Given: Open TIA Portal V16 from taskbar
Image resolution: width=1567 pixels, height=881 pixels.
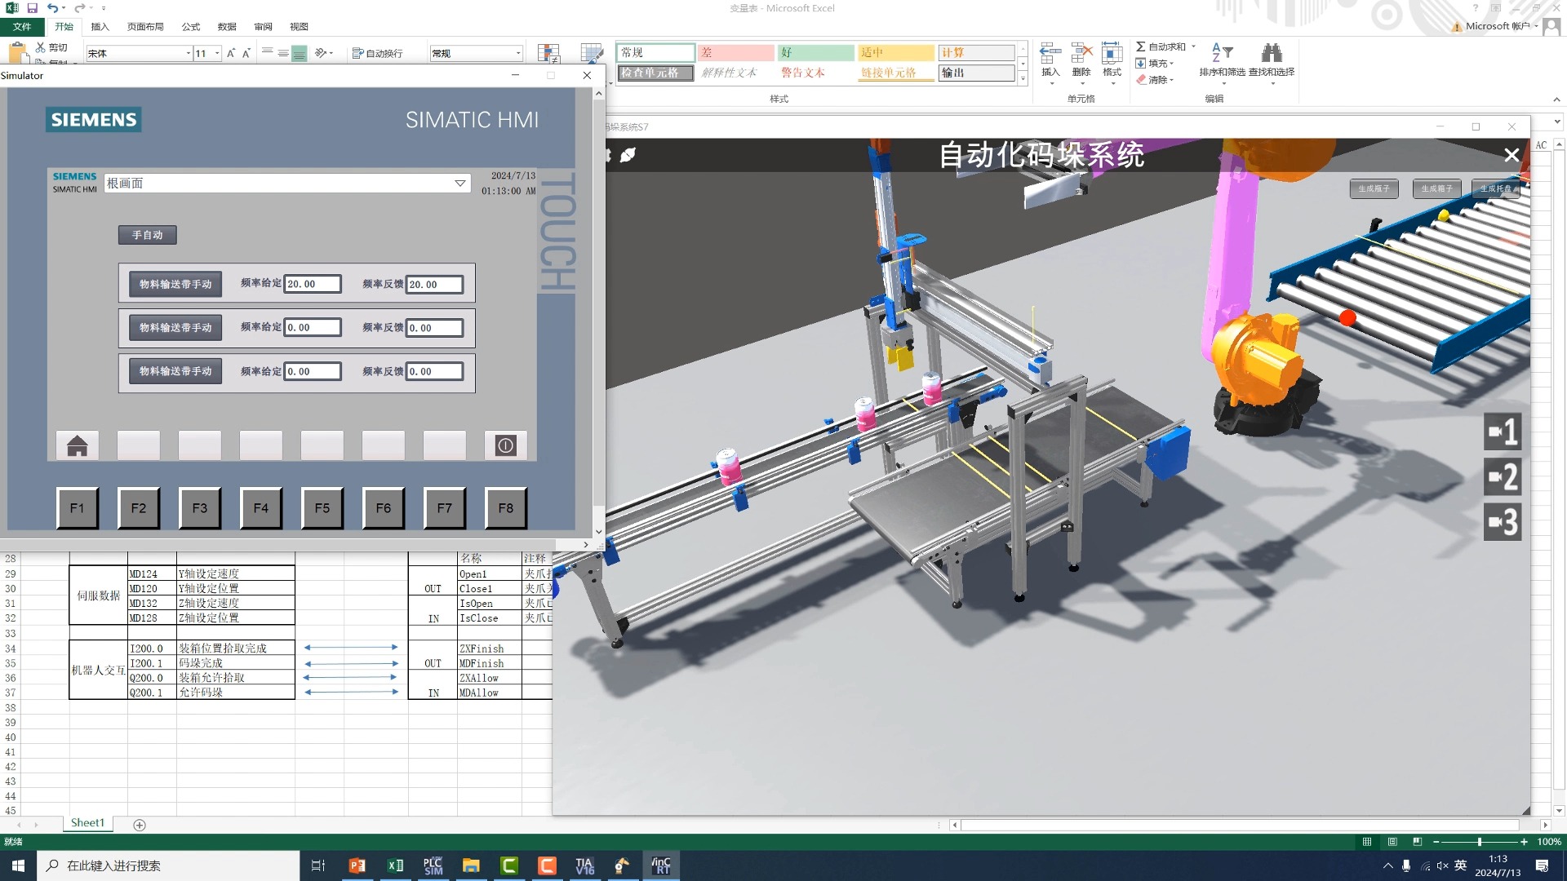Looking at the screenshot, I should click(584, 866).
